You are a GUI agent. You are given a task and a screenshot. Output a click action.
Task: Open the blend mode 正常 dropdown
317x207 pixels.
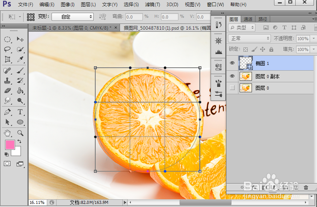coord(250,38)
